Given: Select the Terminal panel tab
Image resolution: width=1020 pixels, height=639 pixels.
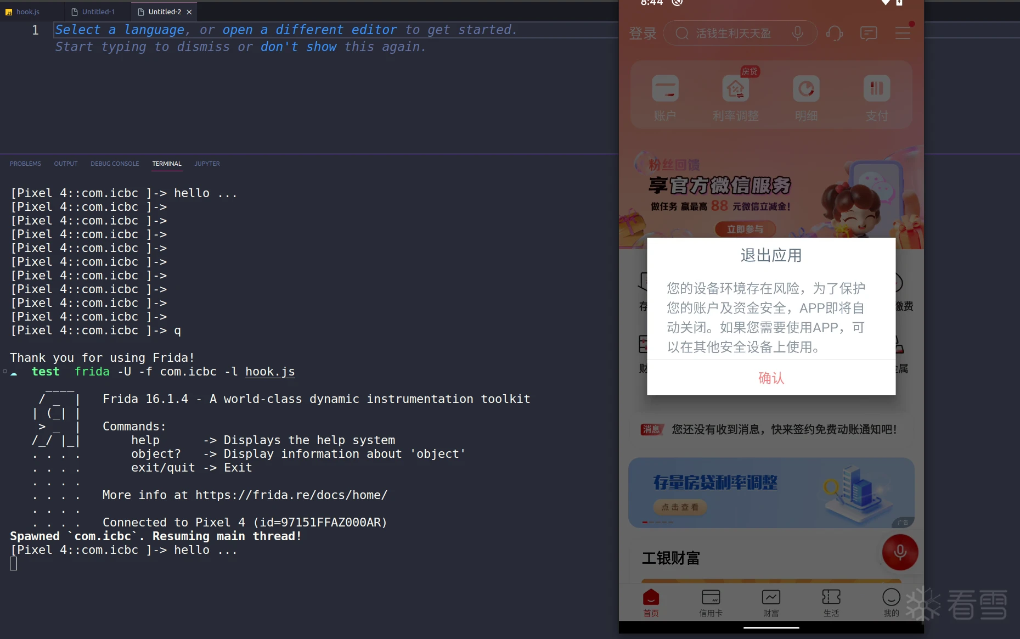Looking at the screenshot, I should point(167,164).
